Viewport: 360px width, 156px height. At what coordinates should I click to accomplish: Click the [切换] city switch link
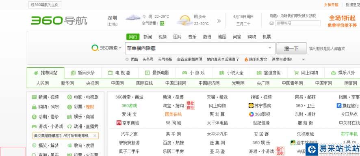click(113, 24)
